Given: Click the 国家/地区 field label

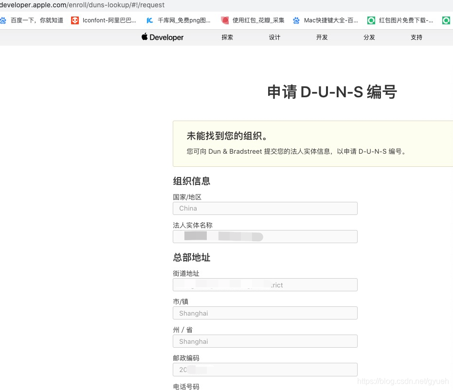Looking at the screenshot, I should tap(187, 197).
